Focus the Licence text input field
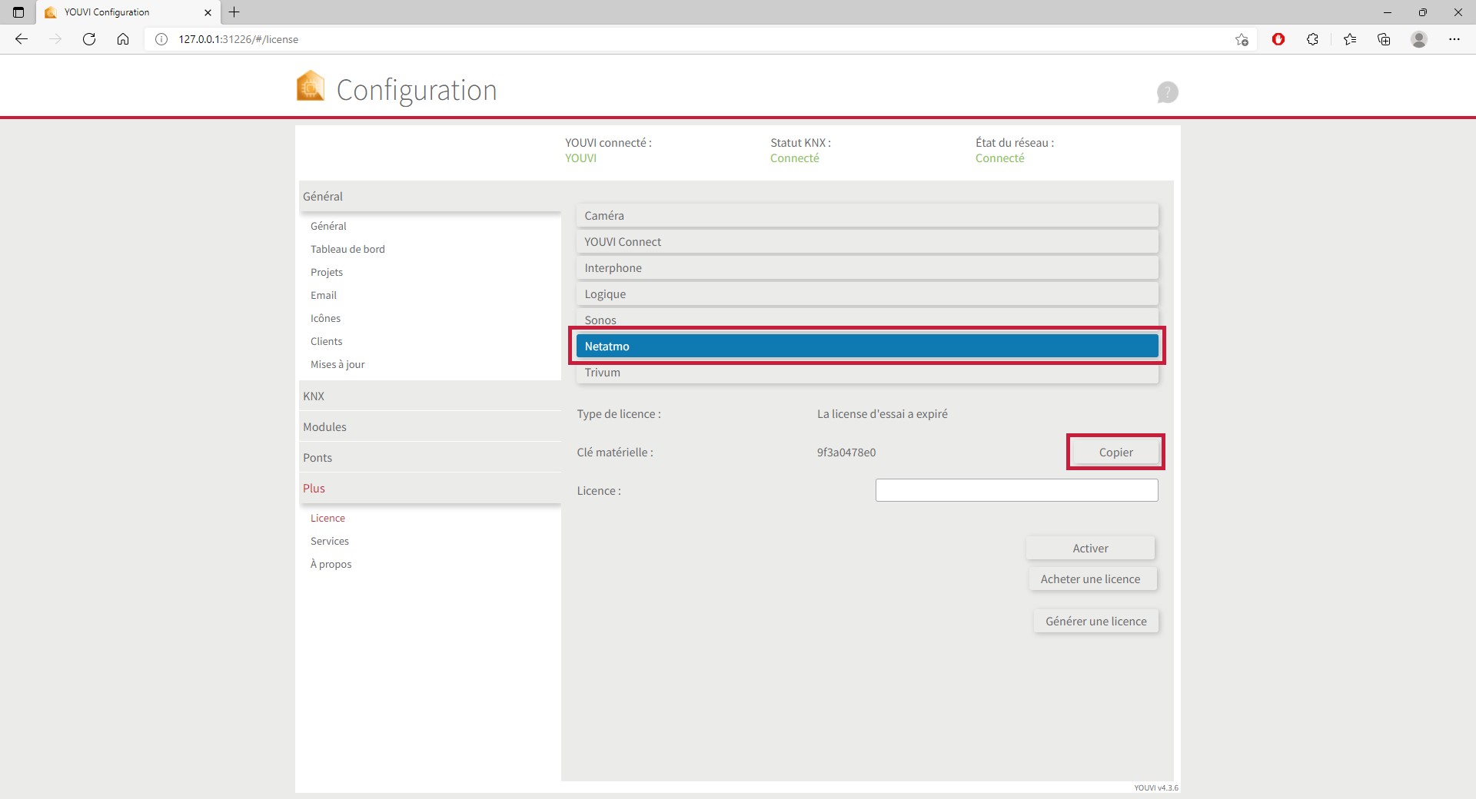 pyautogui.click(x=1016, y=490)
